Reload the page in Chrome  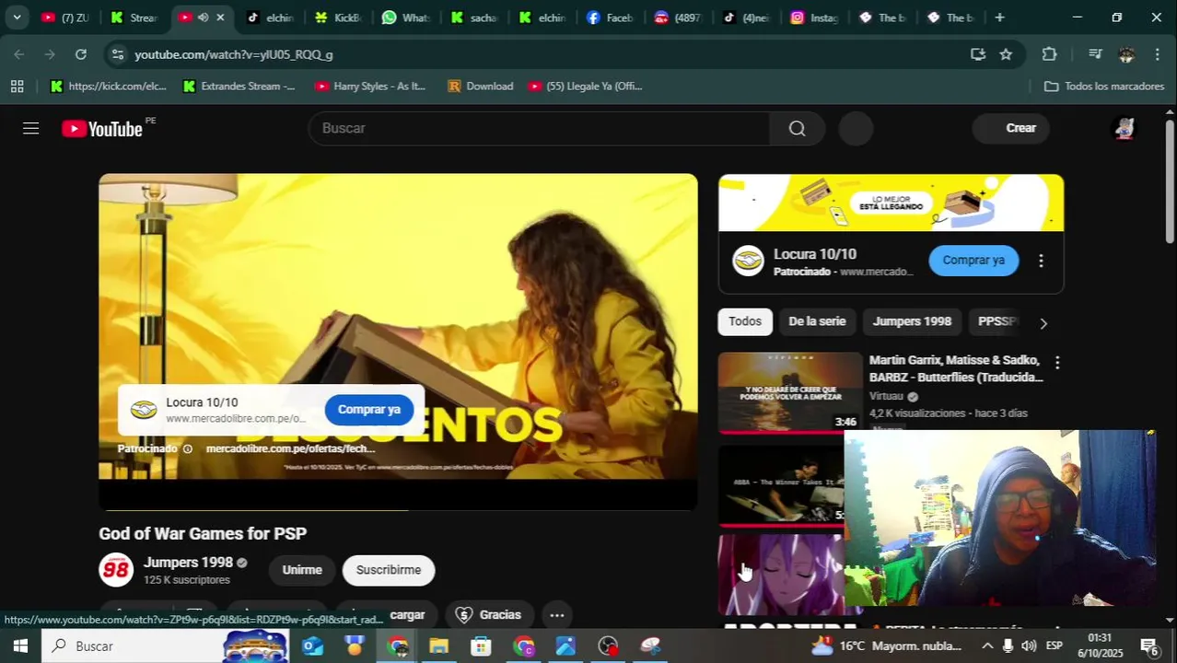81,54
